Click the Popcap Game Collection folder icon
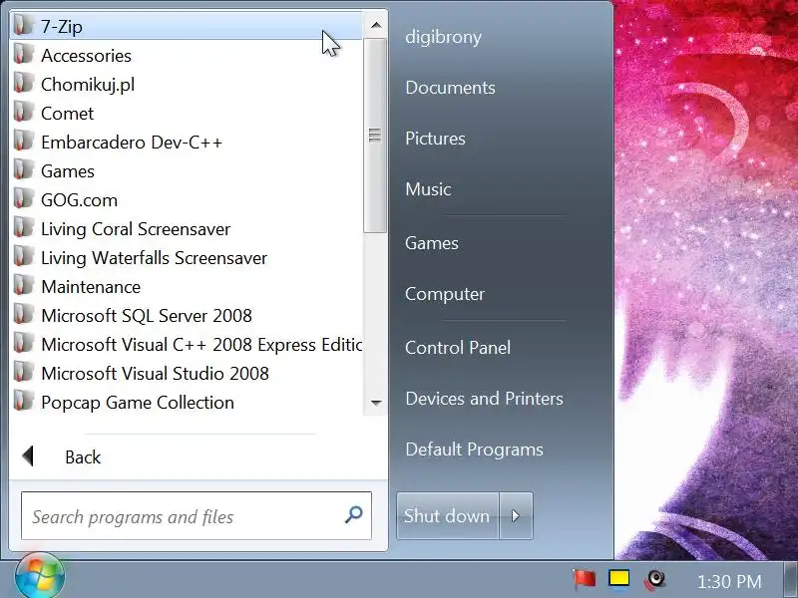Image resolution: width=798 pixels, height=598 pixels. [x=23, y=402]
